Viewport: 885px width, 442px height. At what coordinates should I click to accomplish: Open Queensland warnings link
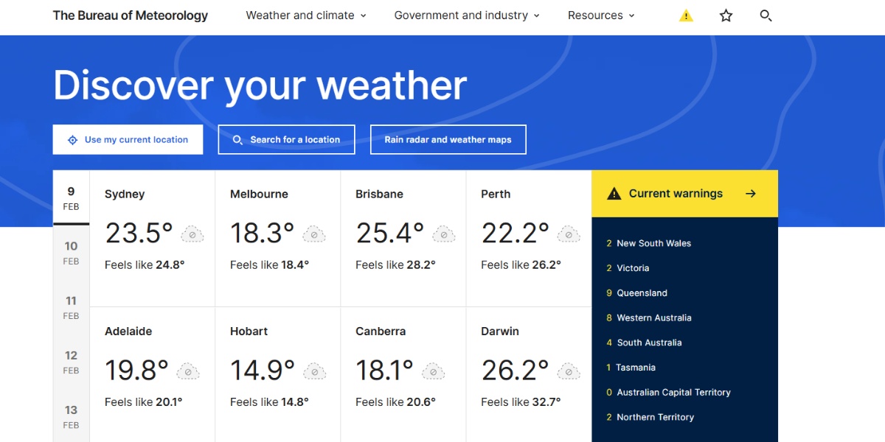pos(642,292)
